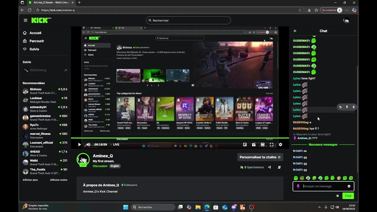Viewport: 377px width, 212px height.
Task: Enable picture-in-picture mode
Action: [x=245, y=145]
